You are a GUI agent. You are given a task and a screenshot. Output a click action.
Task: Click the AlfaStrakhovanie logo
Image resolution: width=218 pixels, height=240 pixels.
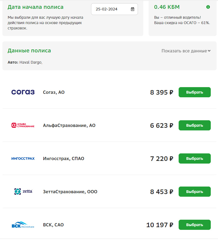(23, 125)
